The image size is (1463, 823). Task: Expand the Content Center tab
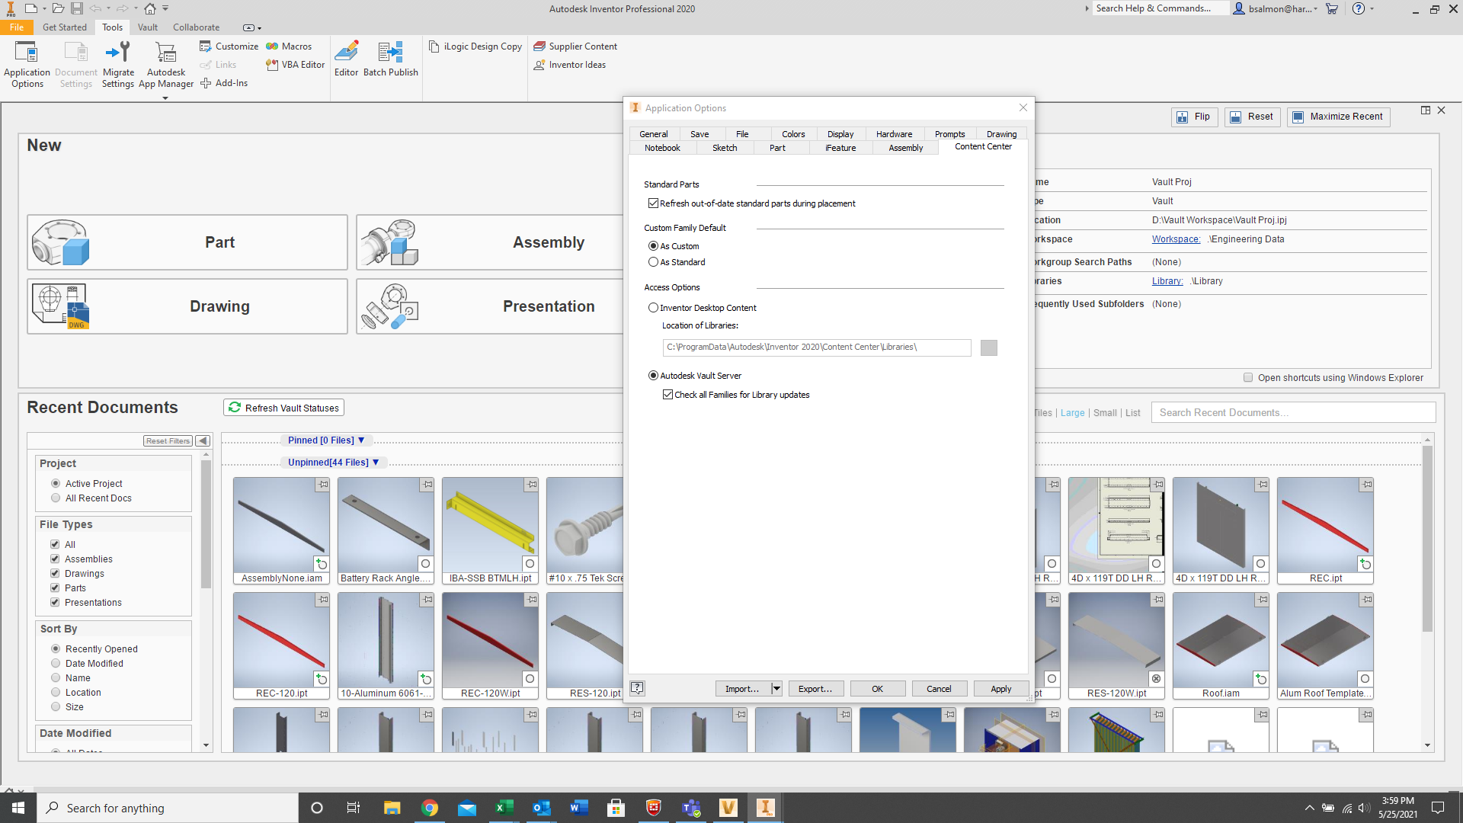(983, 147)
